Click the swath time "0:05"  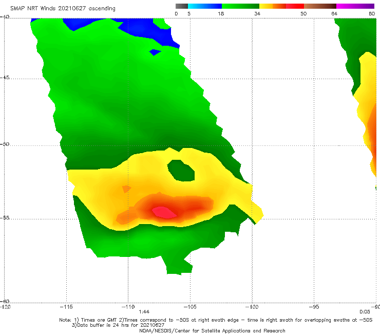[365, 312]
